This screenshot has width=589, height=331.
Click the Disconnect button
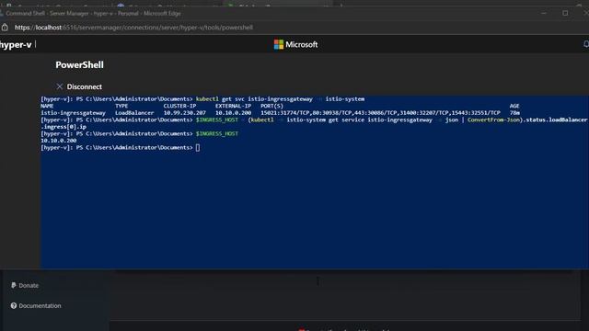(x=79, y=86)
